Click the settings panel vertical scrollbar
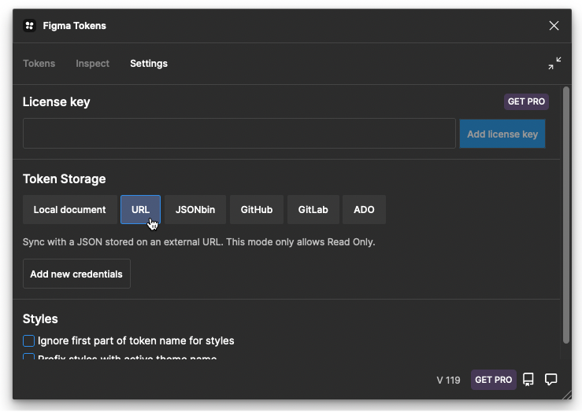Image resolution: width=582 pixels, height=412 pixels. 566,215
